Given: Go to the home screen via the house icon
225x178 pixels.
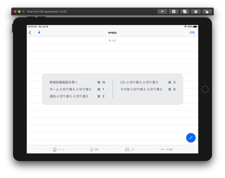Looking at the screenshot, I should tap(196, 12).
